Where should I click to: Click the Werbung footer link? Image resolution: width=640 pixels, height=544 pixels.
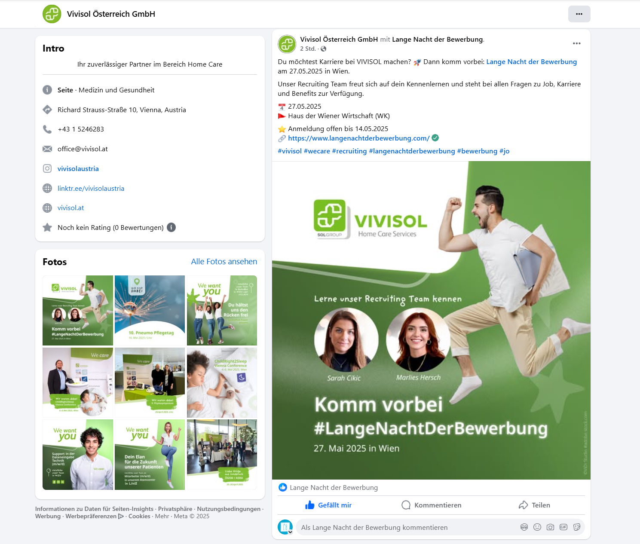coord(48,516)
